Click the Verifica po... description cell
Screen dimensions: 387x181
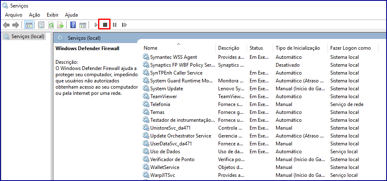coord(231,159)
